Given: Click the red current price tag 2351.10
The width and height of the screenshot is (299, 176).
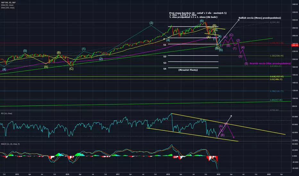Looking at the screenshot, I should tap(295, 45).
